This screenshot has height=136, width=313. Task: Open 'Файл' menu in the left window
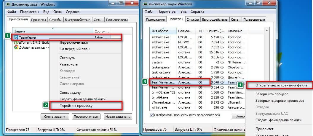[12, 12]
